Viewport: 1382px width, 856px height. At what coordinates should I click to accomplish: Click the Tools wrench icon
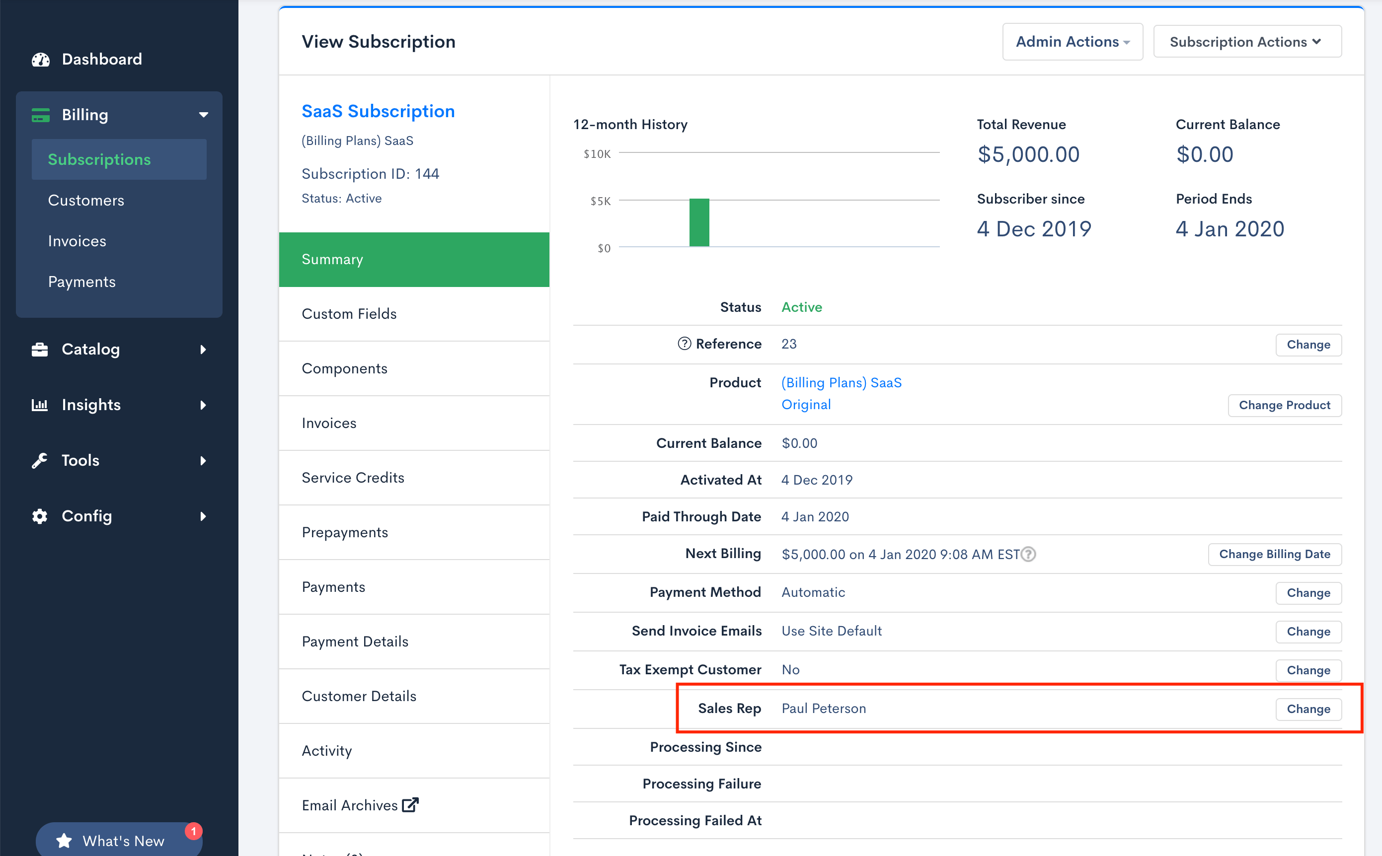(x=40, y=460)
